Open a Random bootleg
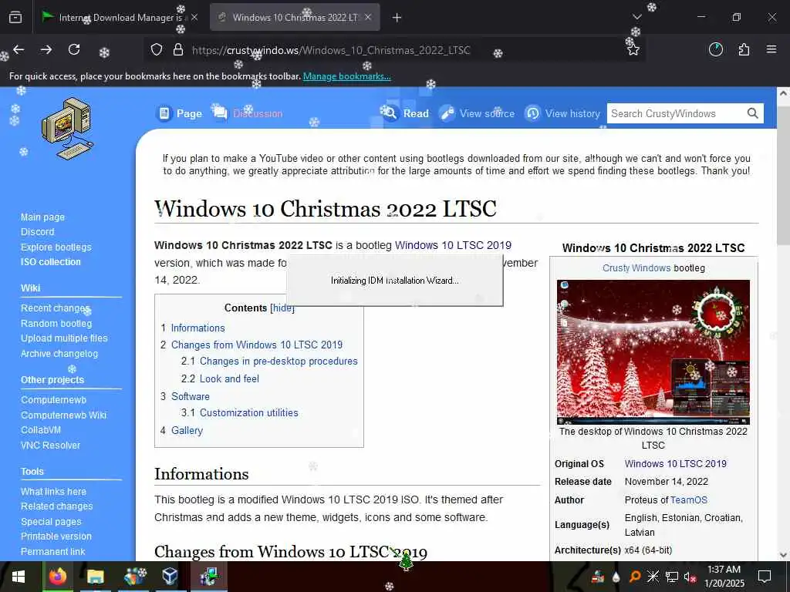Viewport: 790px width, 592px height. (56, 323)
